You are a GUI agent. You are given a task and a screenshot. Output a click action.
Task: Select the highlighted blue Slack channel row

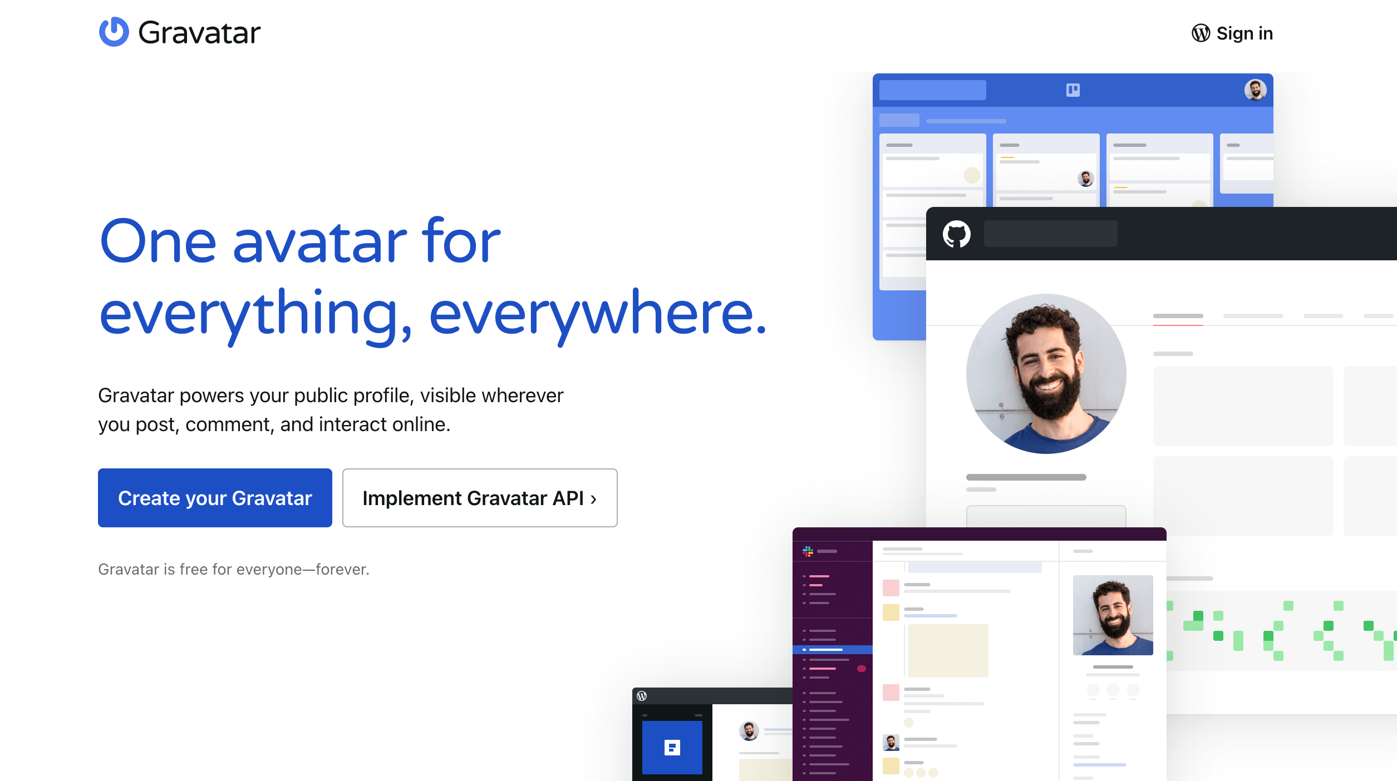click(x=832, y=649)
